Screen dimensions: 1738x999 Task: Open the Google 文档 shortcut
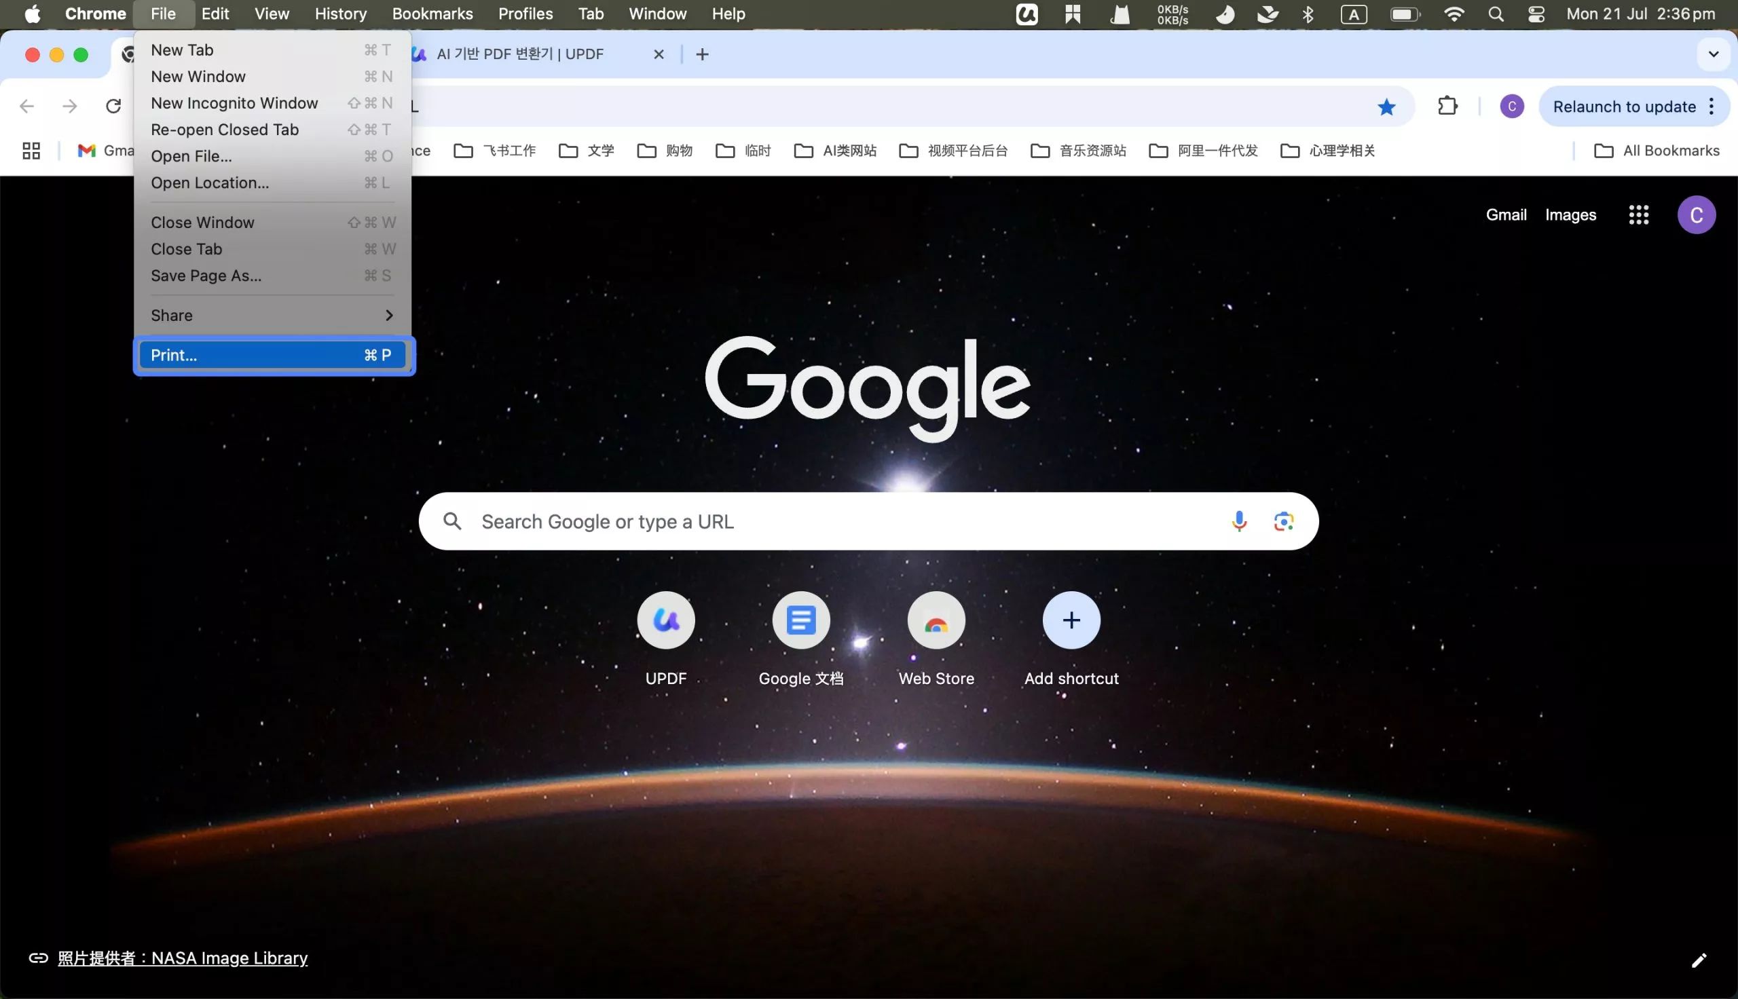(x=800, y=620)
